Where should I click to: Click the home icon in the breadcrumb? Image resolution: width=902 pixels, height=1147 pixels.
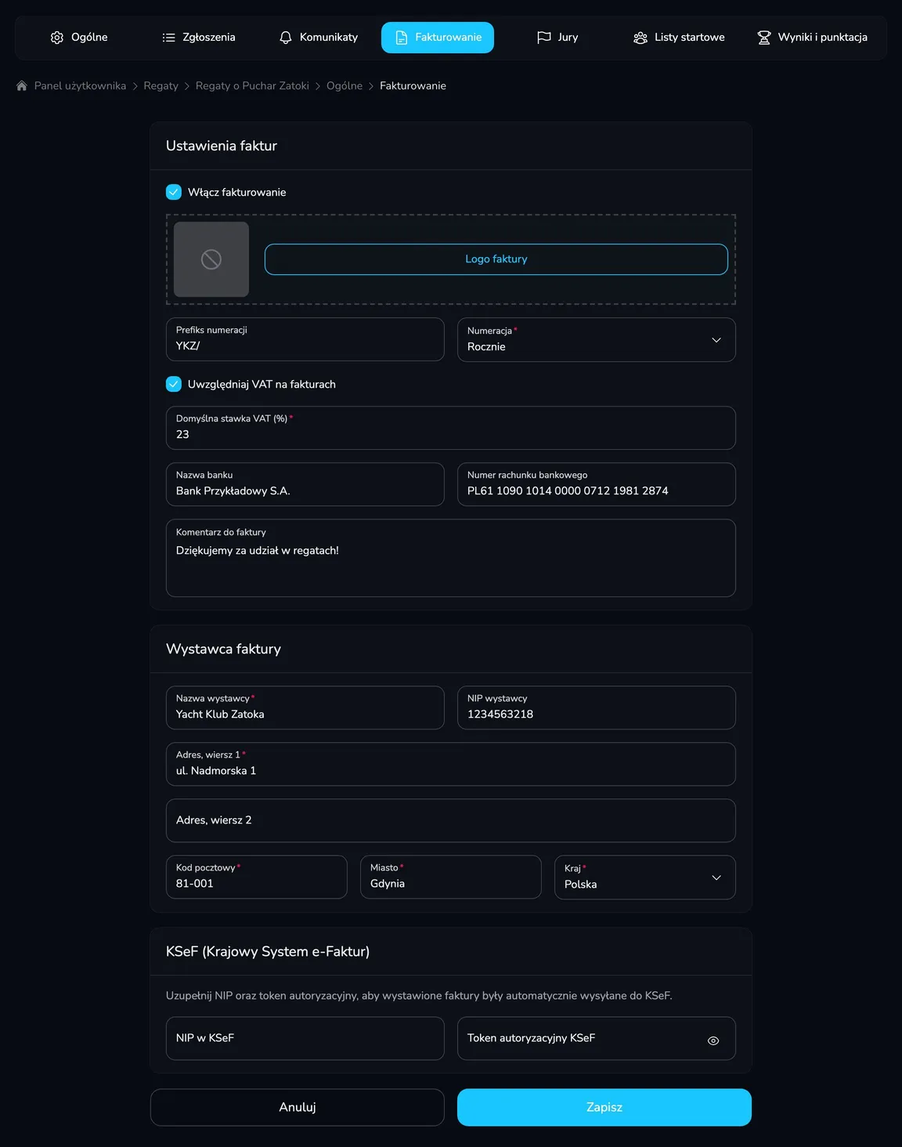(22, 86)
